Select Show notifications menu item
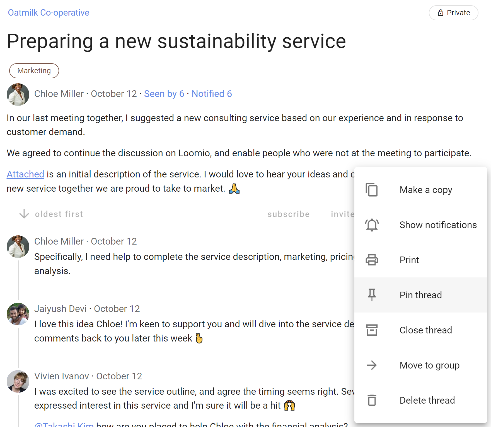This screenshot has height=427, width=491. pos(438,225)
